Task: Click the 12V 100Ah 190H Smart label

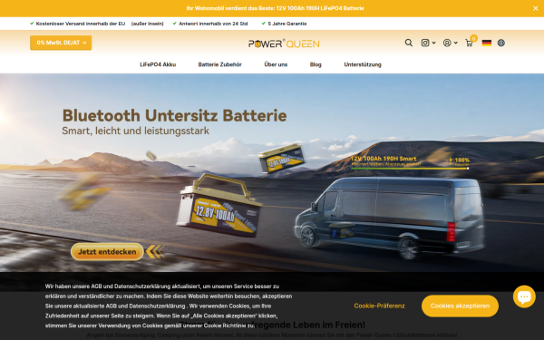Action: (384, 159)
